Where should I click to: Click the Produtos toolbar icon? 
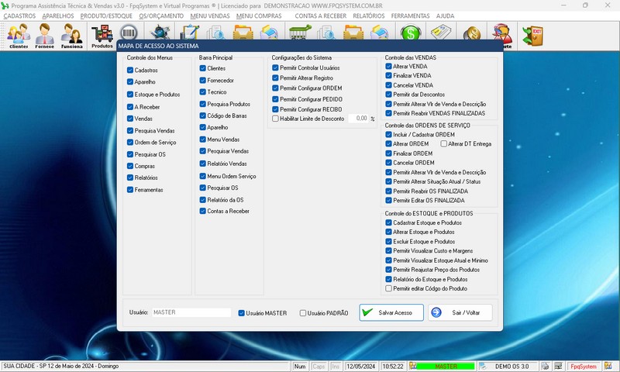102,36
